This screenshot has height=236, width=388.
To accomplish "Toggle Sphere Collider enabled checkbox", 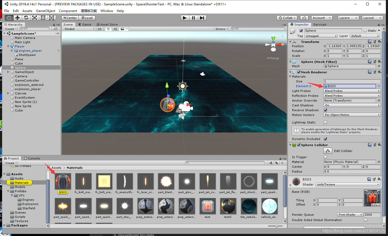I will pyautogui.click(x=299, y=145).
